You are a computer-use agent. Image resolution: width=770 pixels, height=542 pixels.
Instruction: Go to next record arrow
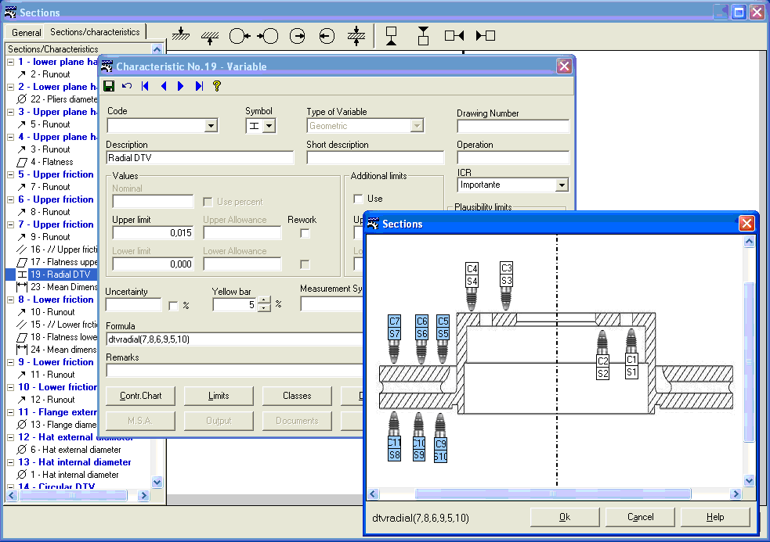[181, 86]
